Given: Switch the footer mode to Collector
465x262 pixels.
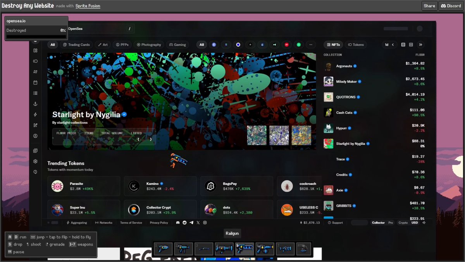Looking at the screenshot, I should pos(378,223).
